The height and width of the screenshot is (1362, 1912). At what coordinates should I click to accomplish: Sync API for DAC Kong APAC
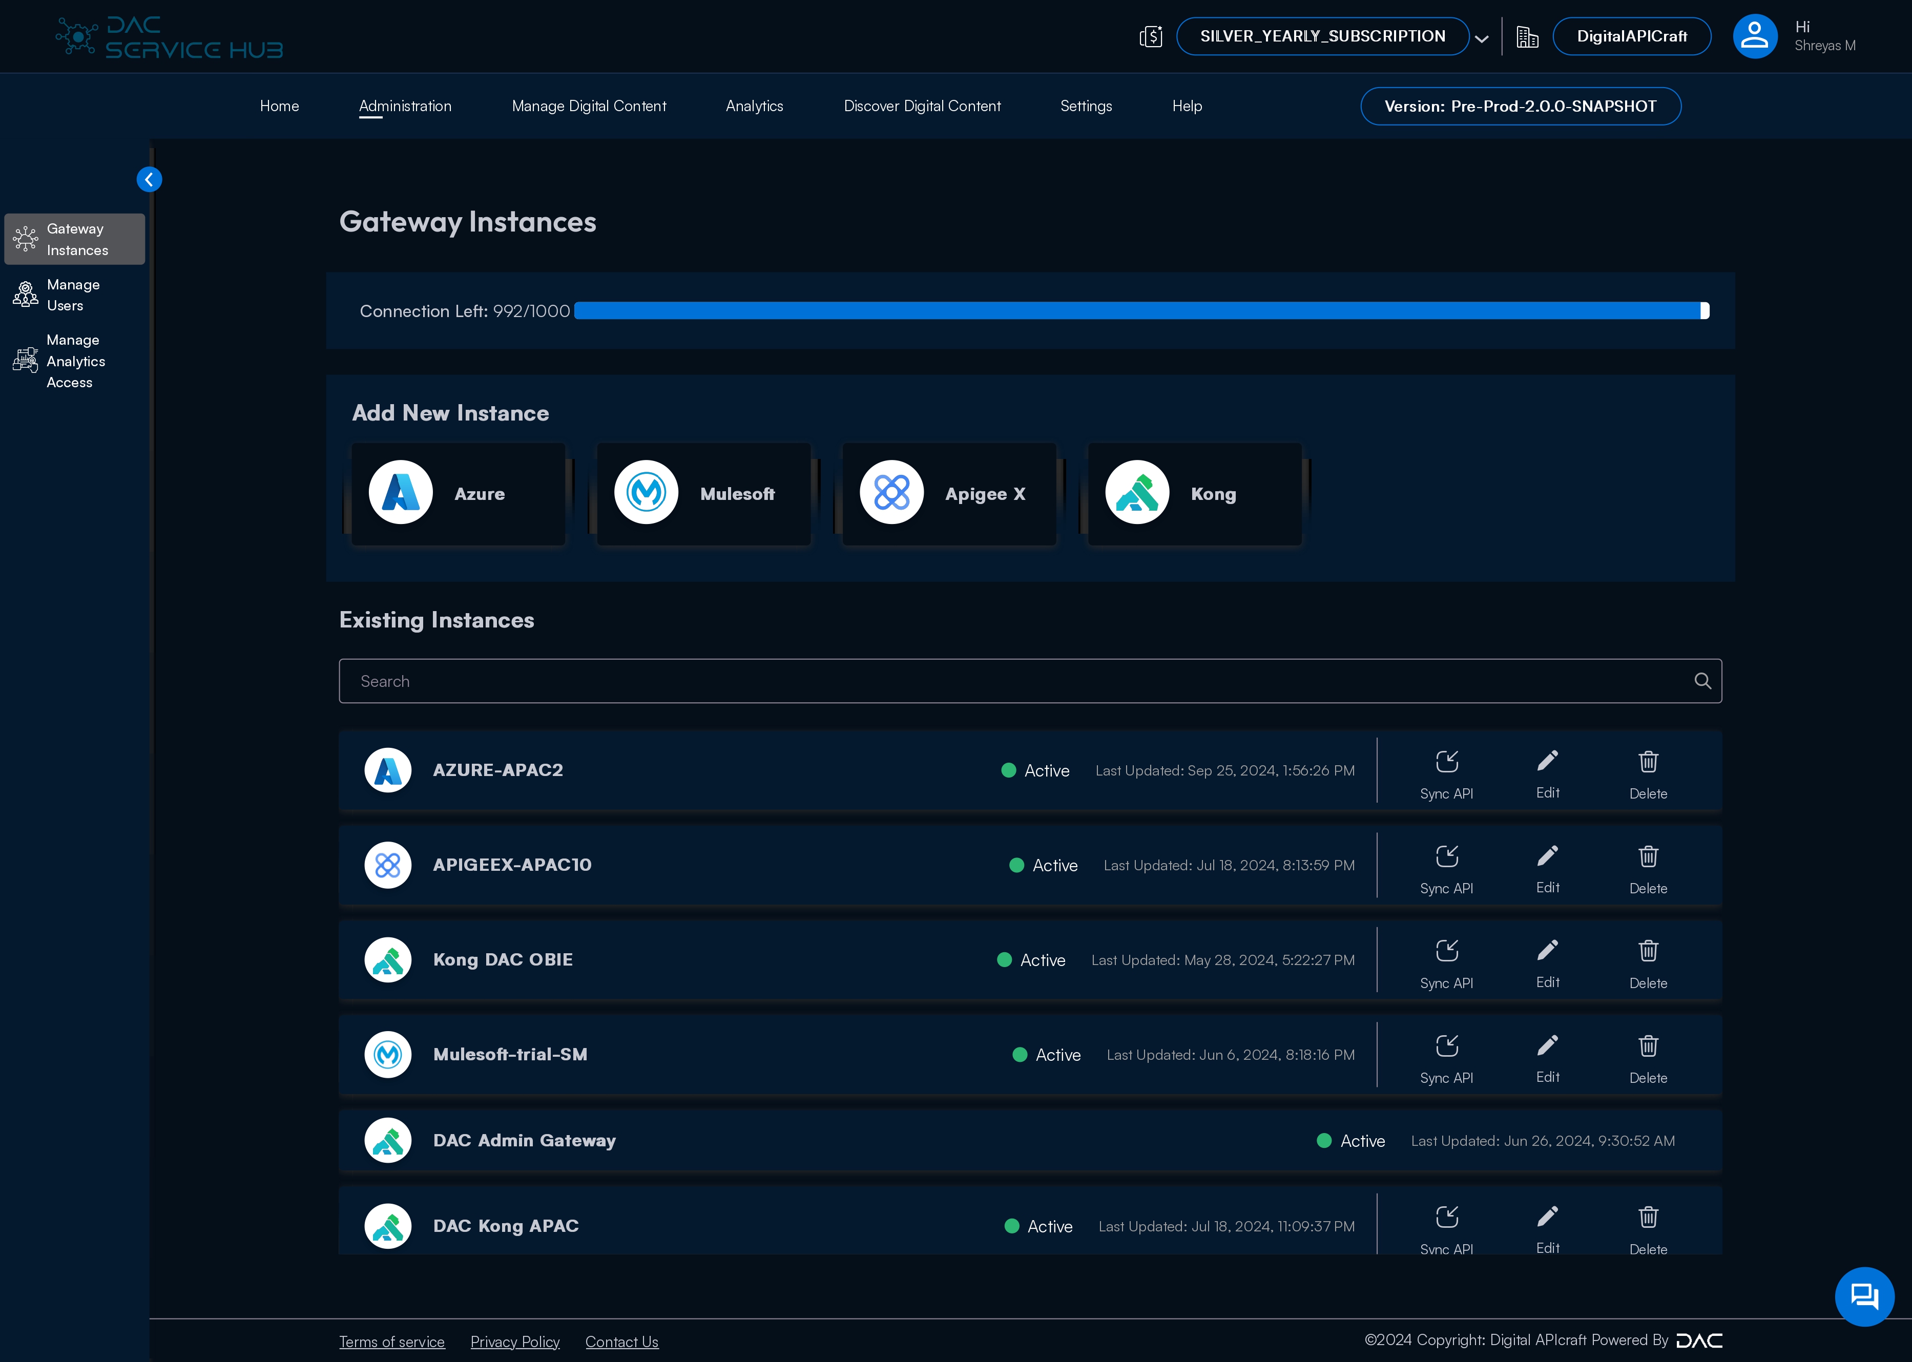[x=1447, y=1229]
